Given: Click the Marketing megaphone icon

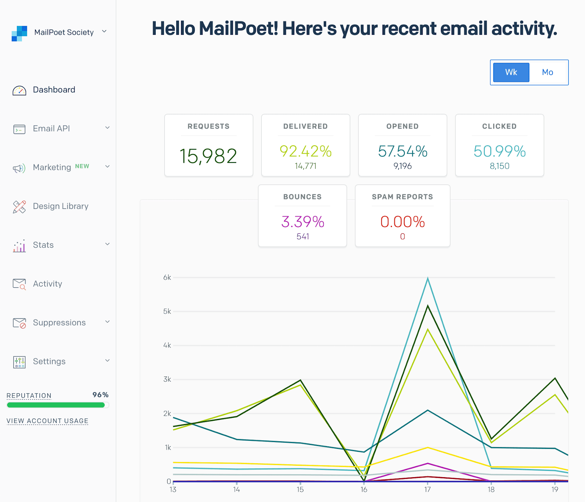Looking at the screenshot, I should (x=19, y=168).
